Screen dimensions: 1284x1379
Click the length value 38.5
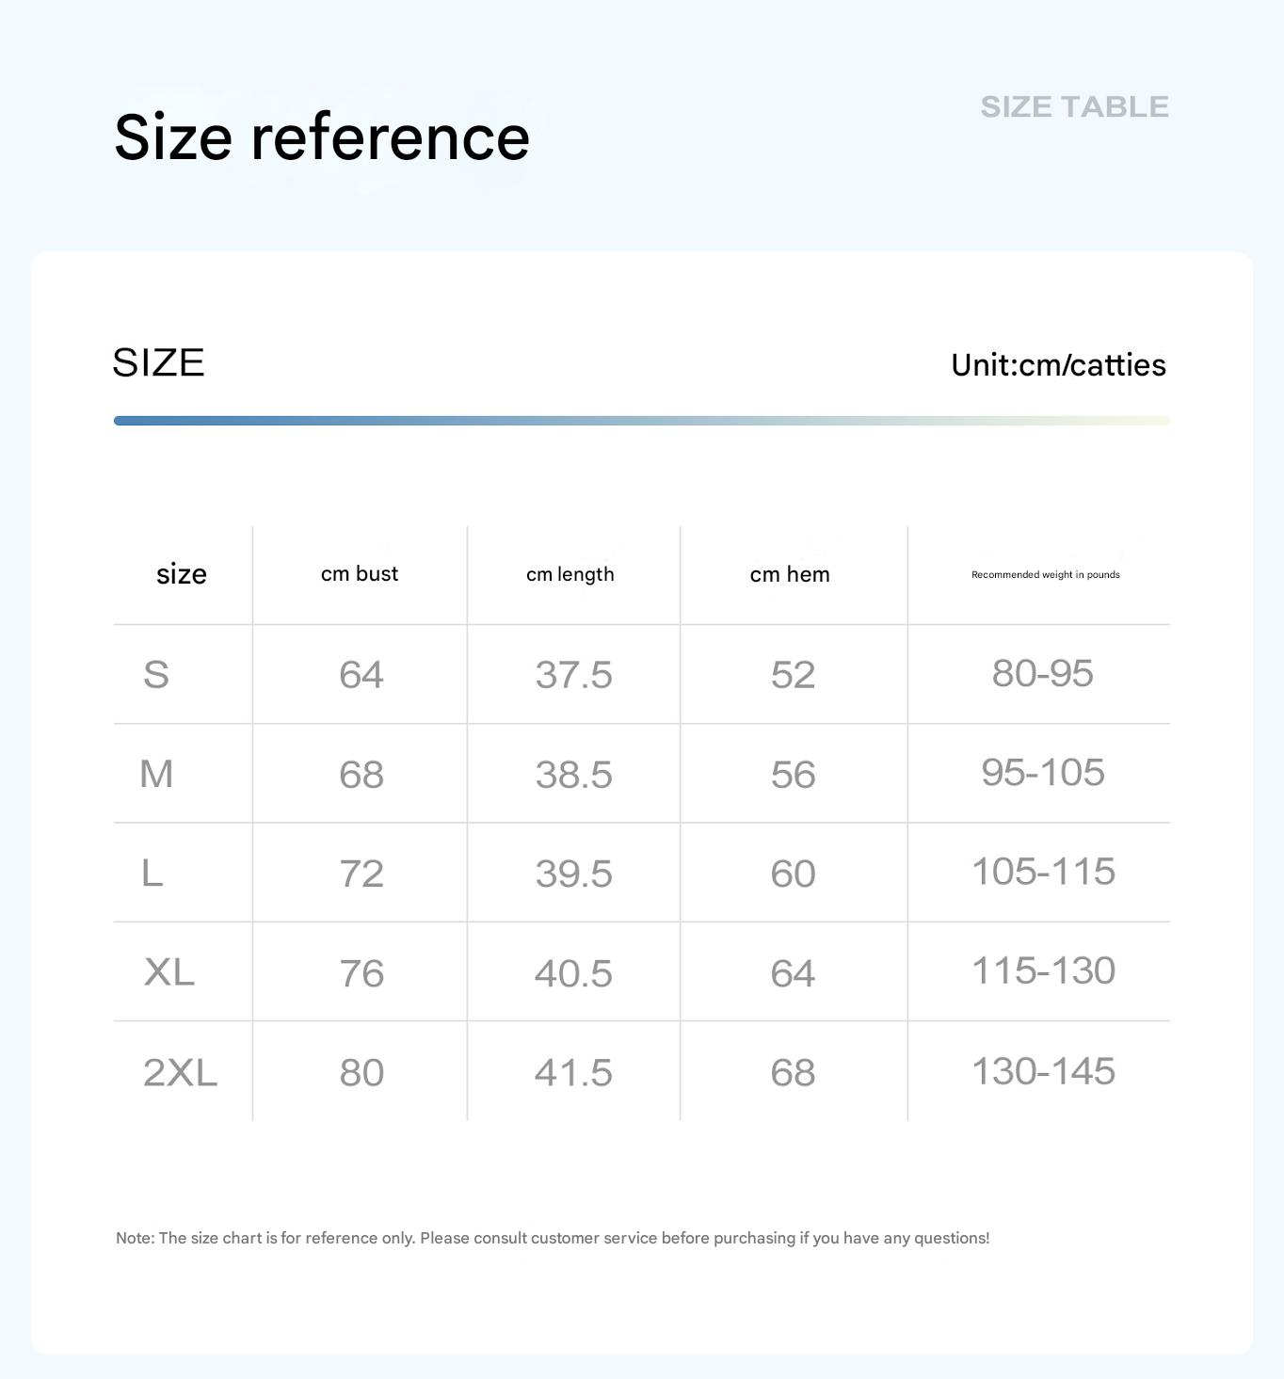pyautogui.click(x=573, y=775)
